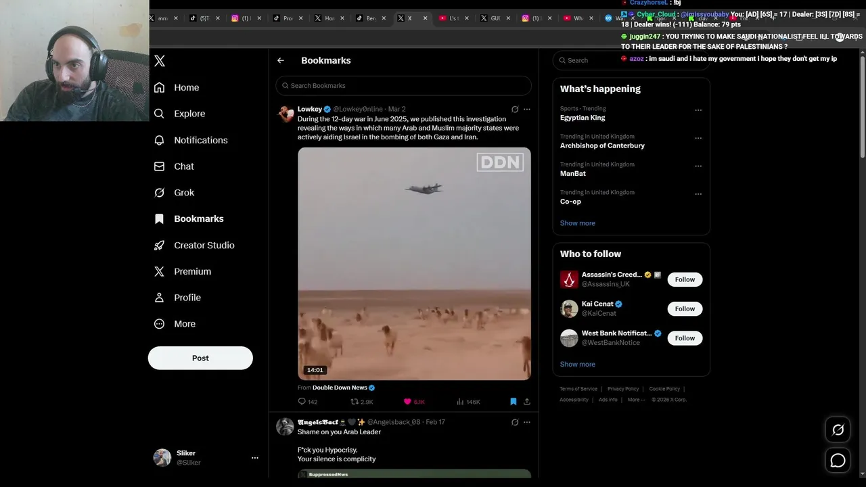
Task: Click Grok icon on AngelsBack post
Action: pyautogui.click(x=515, y=422)
